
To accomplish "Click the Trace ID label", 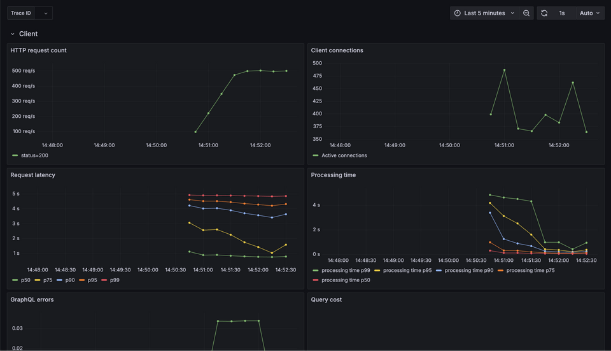I will pyautogui.click(x=20, y=13).
